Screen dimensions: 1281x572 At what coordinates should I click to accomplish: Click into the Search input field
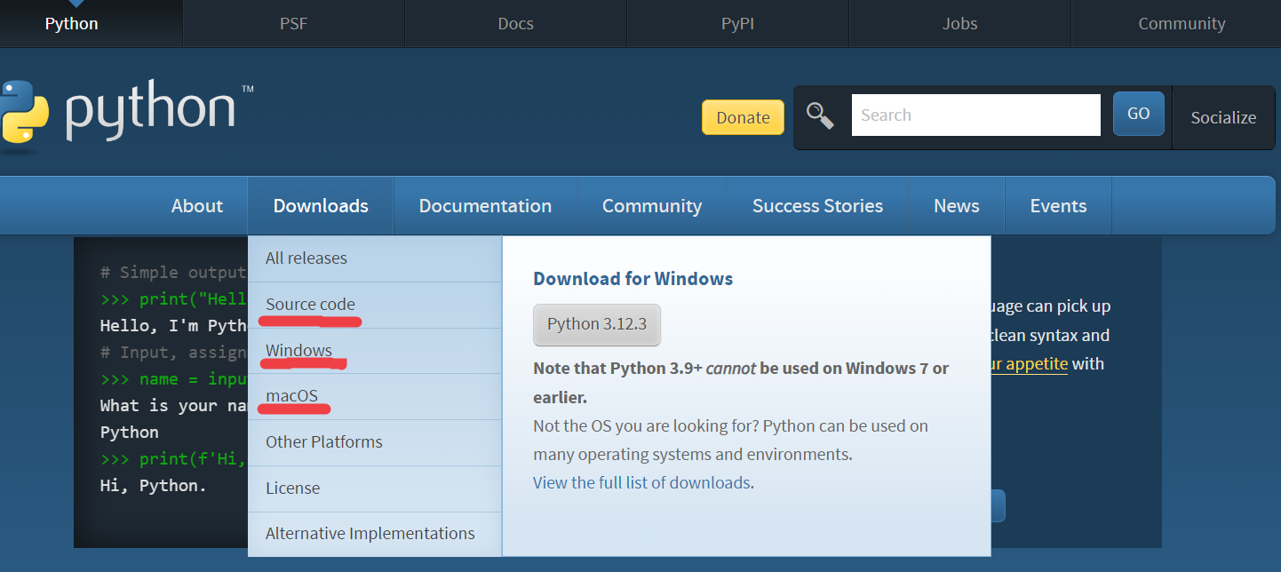pos(975,115)
